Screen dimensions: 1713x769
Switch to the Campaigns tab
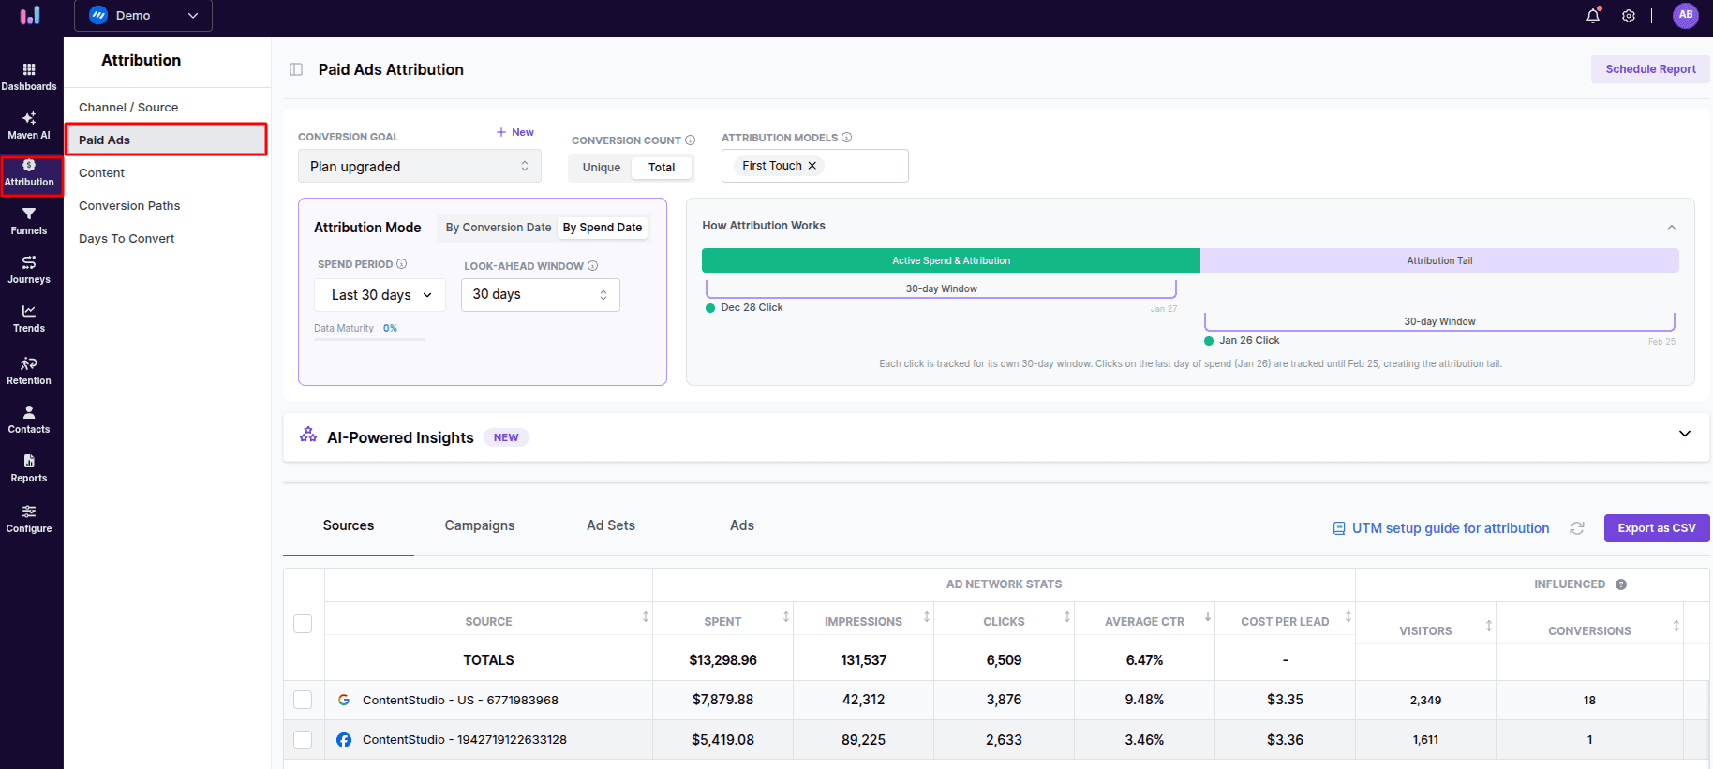click(x=479, y=525)
